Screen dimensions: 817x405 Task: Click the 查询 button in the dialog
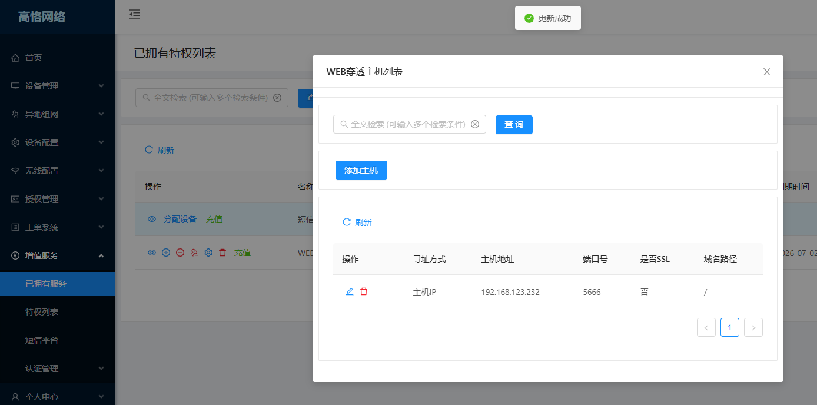[514, 125]
